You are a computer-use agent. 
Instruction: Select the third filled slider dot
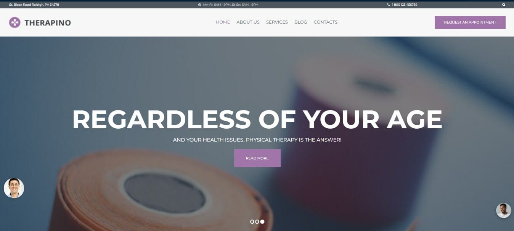point(262,221)
